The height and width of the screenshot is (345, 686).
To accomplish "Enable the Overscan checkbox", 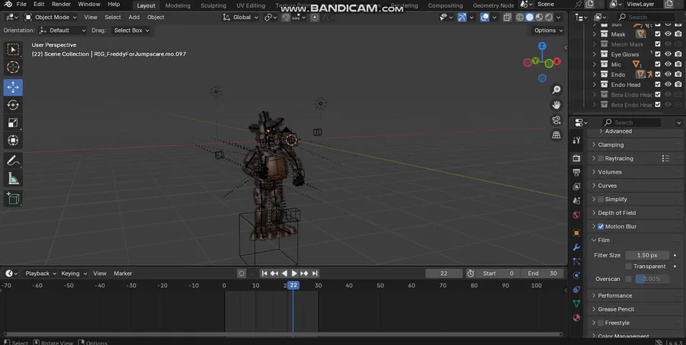I will (x=629, y=279).
